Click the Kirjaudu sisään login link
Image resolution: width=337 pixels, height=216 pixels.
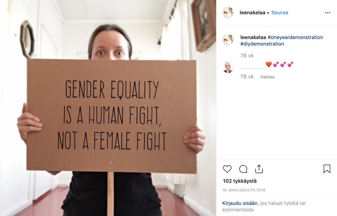(x=240, y=203)
